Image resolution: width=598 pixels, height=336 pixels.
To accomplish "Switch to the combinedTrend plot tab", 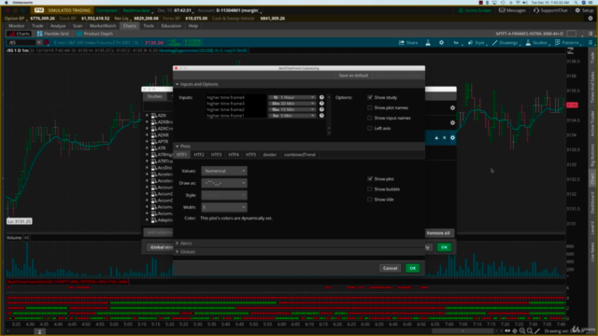I will pyautogui.click(x=299, y=155).
